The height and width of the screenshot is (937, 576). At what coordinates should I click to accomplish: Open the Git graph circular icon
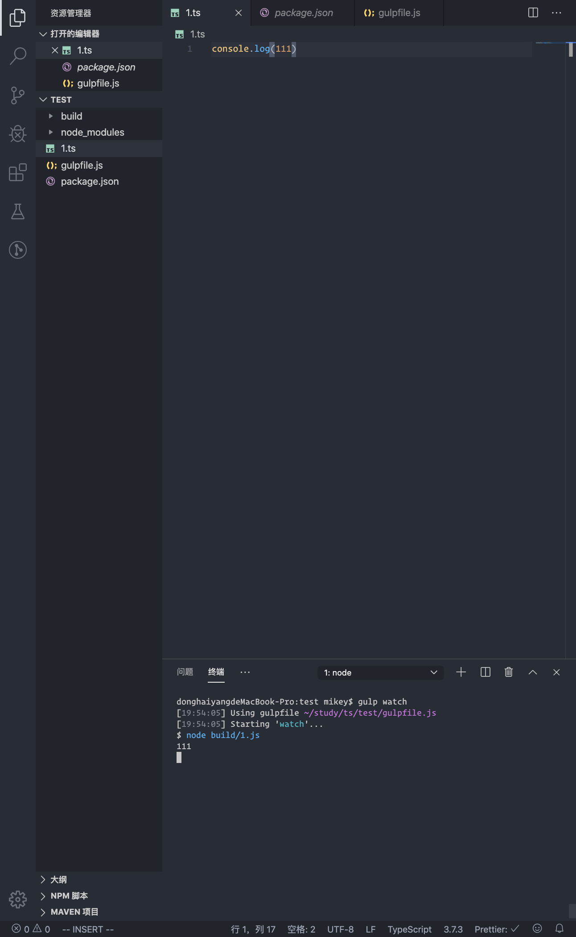18,250
